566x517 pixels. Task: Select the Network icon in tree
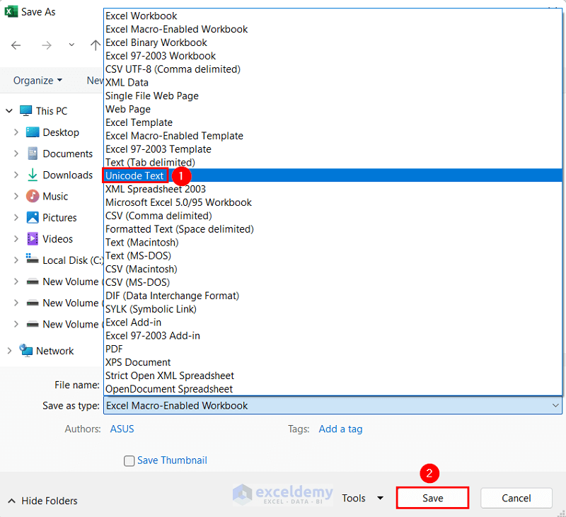pyautogui.click(x=26, y=351)
